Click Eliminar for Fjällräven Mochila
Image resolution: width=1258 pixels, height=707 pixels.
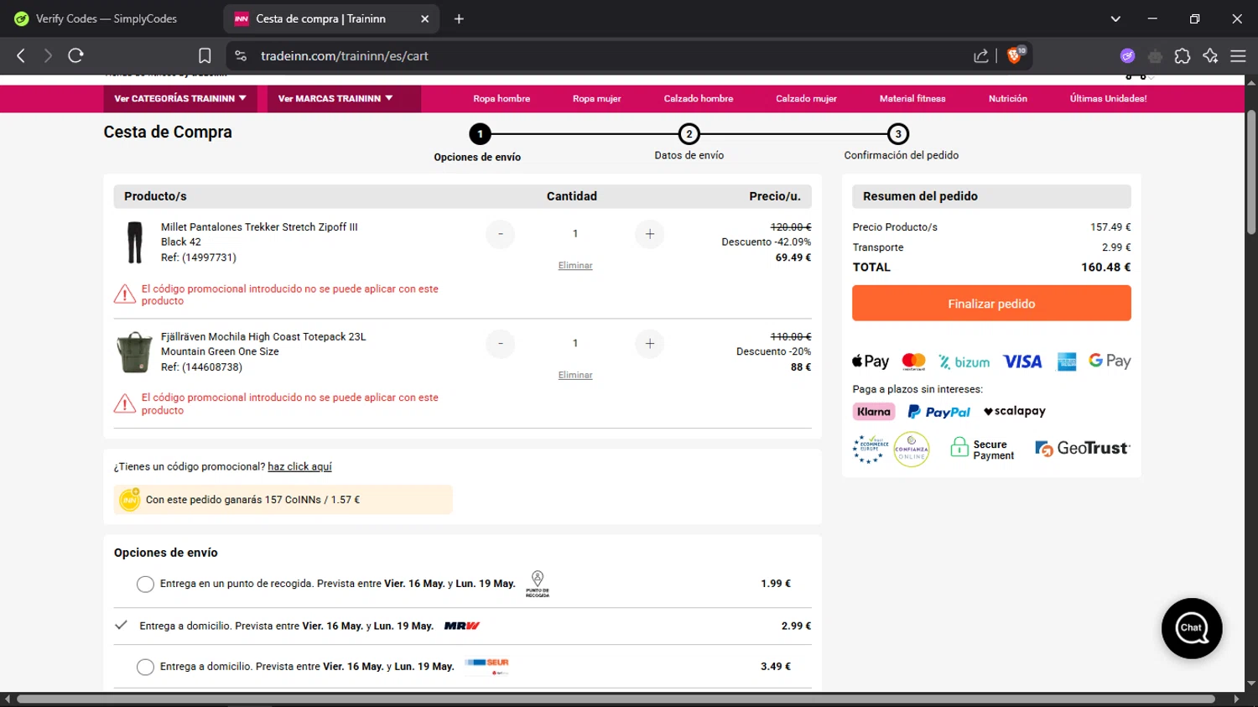575,375
